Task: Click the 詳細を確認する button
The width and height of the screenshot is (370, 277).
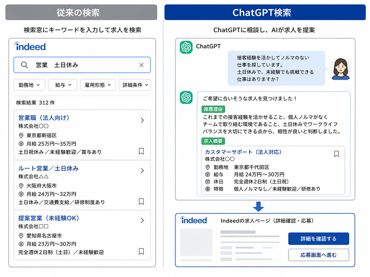Action: pyautogui.click(x=319, y=238)
